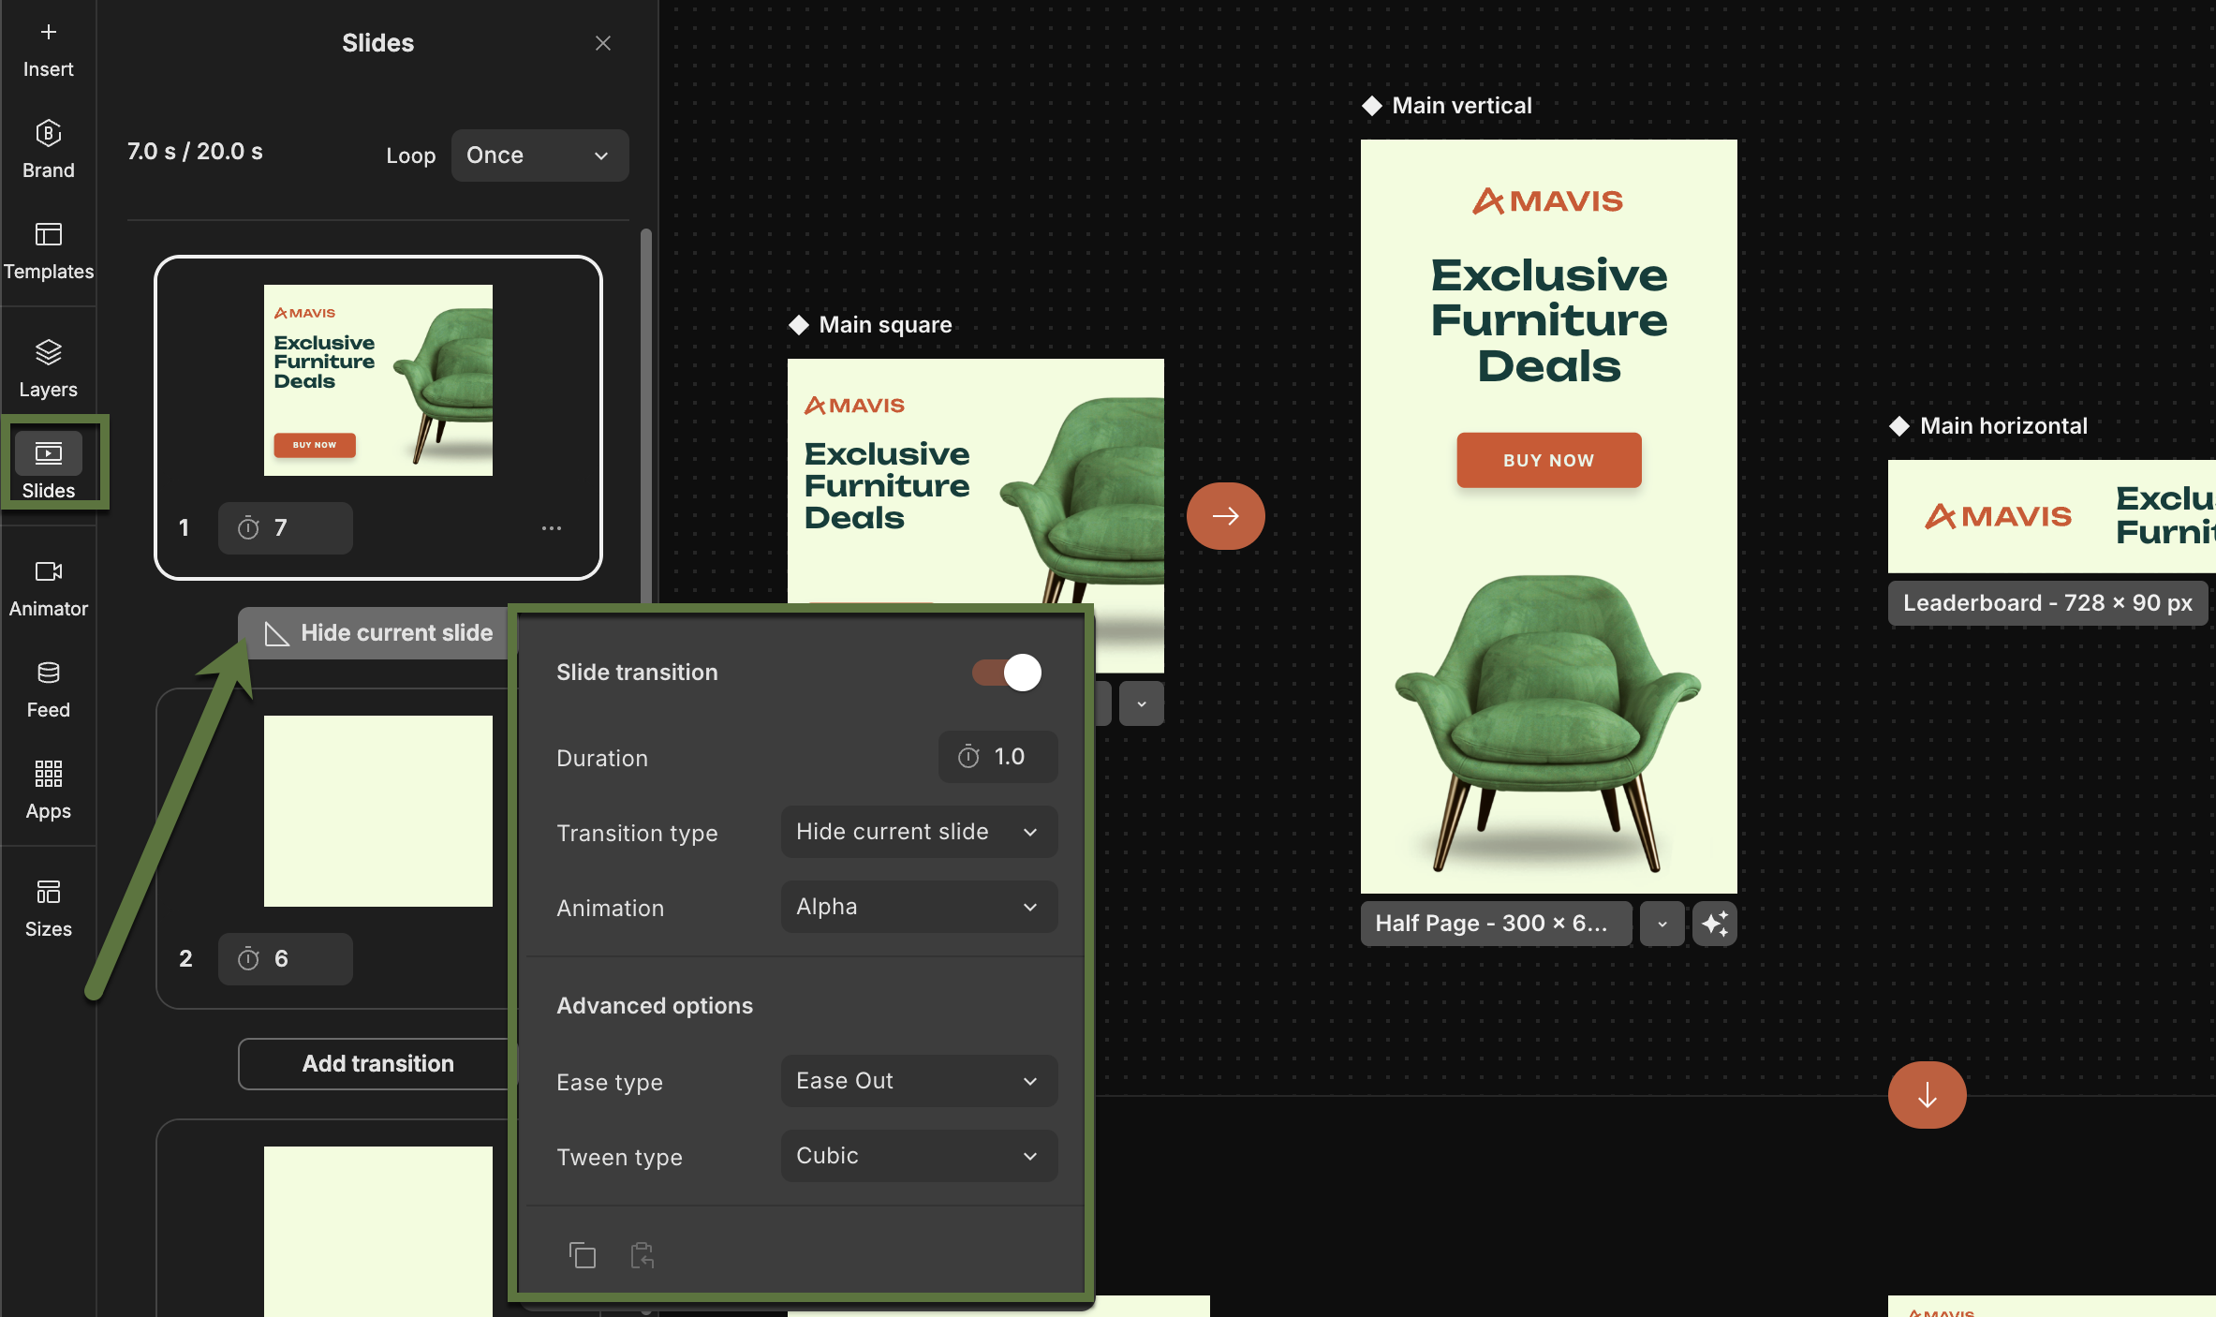Click the magic resize sparkle icon

(1714, 924)
